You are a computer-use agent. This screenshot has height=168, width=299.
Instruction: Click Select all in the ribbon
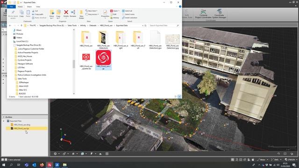127,11
